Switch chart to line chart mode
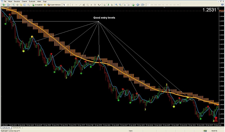225x132 pixels. (x=112, y=5)
